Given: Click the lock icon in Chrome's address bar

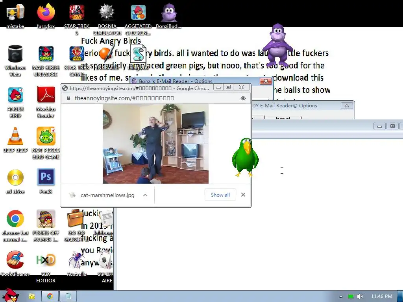Looking at the screenshot, I should tap(68, 98).
